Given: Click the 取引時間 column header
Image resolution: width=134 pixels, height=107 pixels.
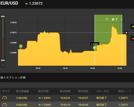Looking at the screenshot, I should [x=65, y=91].
